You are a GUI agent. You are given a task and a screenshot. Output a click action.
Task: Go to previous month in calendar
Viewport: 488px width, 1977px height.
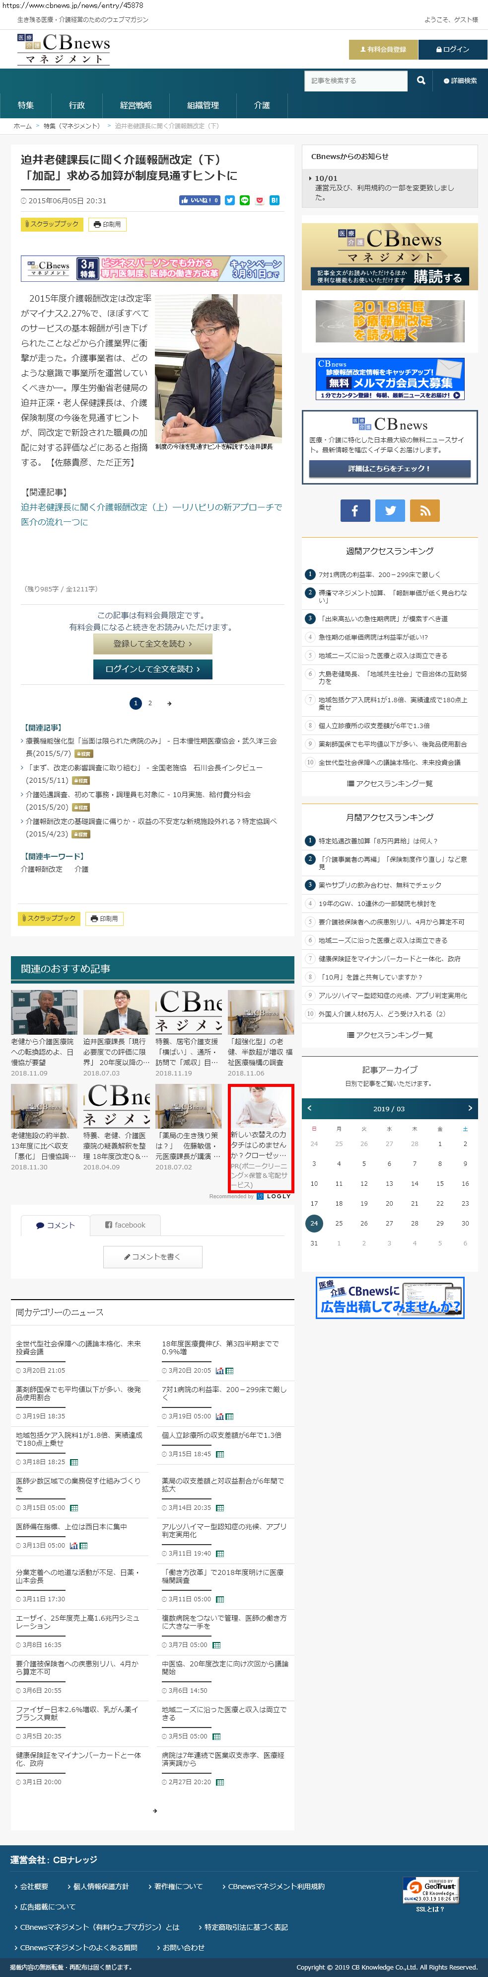tap(309, 1108)
